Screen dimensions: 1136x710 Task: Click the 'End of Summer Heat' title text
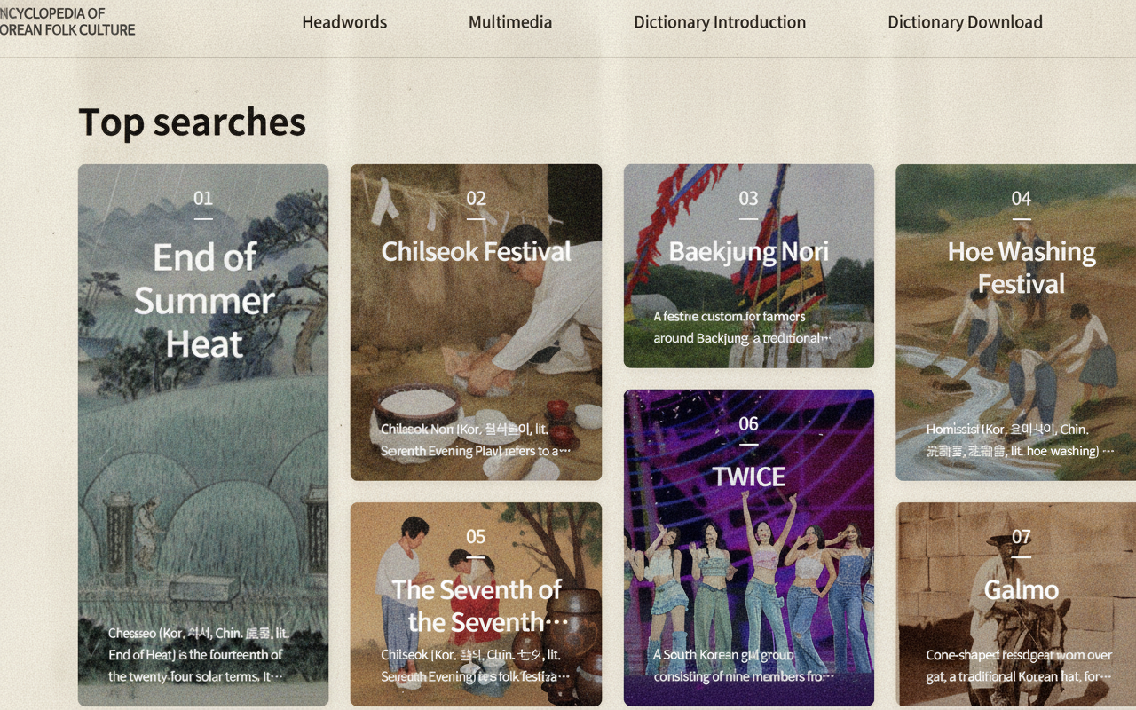203,301
